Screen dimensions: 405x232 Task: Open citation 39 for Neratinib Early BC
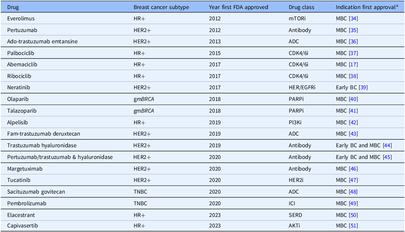coord(363,87)
